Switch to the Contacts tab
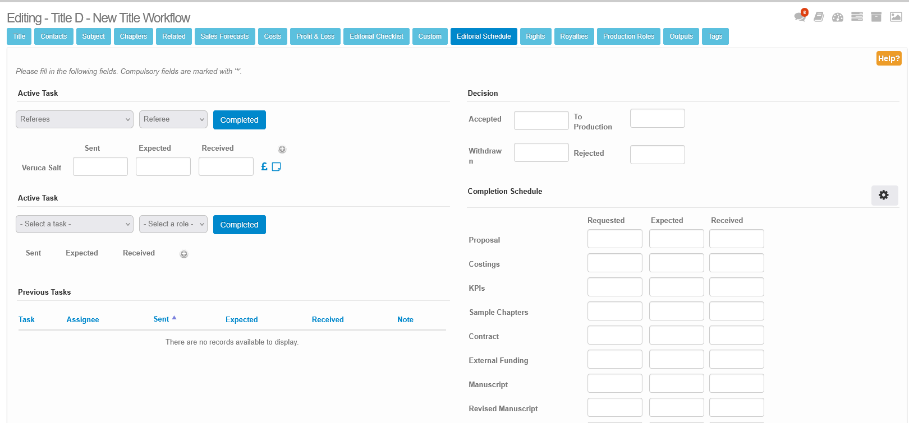The height and width of the screenshot is (423, 909). pyautogui.click(x=54, y=36)
